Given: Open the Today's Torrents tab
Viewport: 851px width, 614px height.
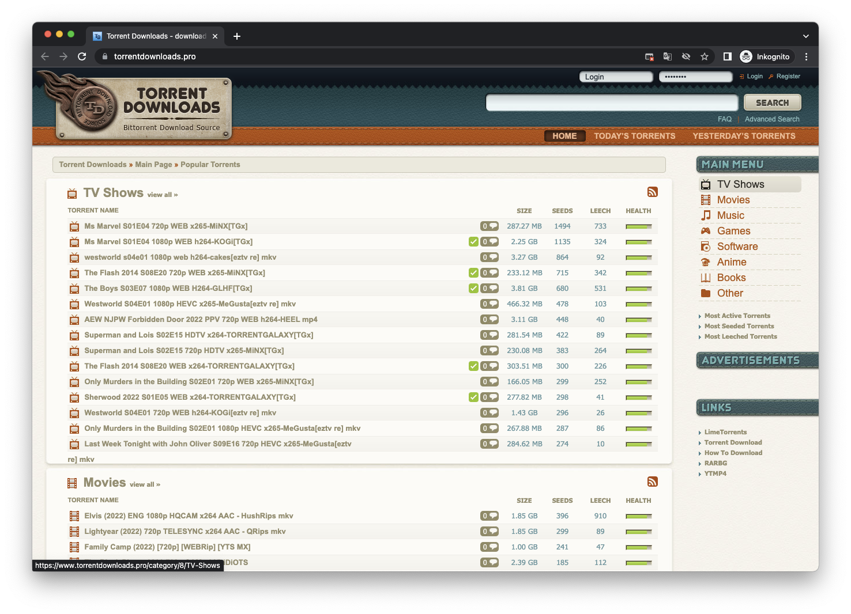Looking at the screenshot, I should [x=634, y=136].
